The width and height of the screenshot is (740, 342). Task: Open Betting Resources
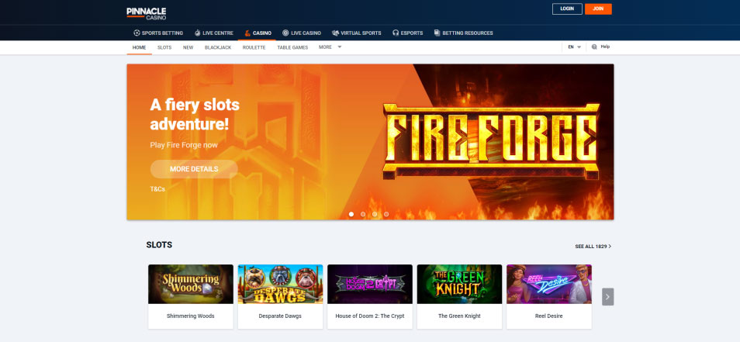pyautogui.click(x=463, y=33)
